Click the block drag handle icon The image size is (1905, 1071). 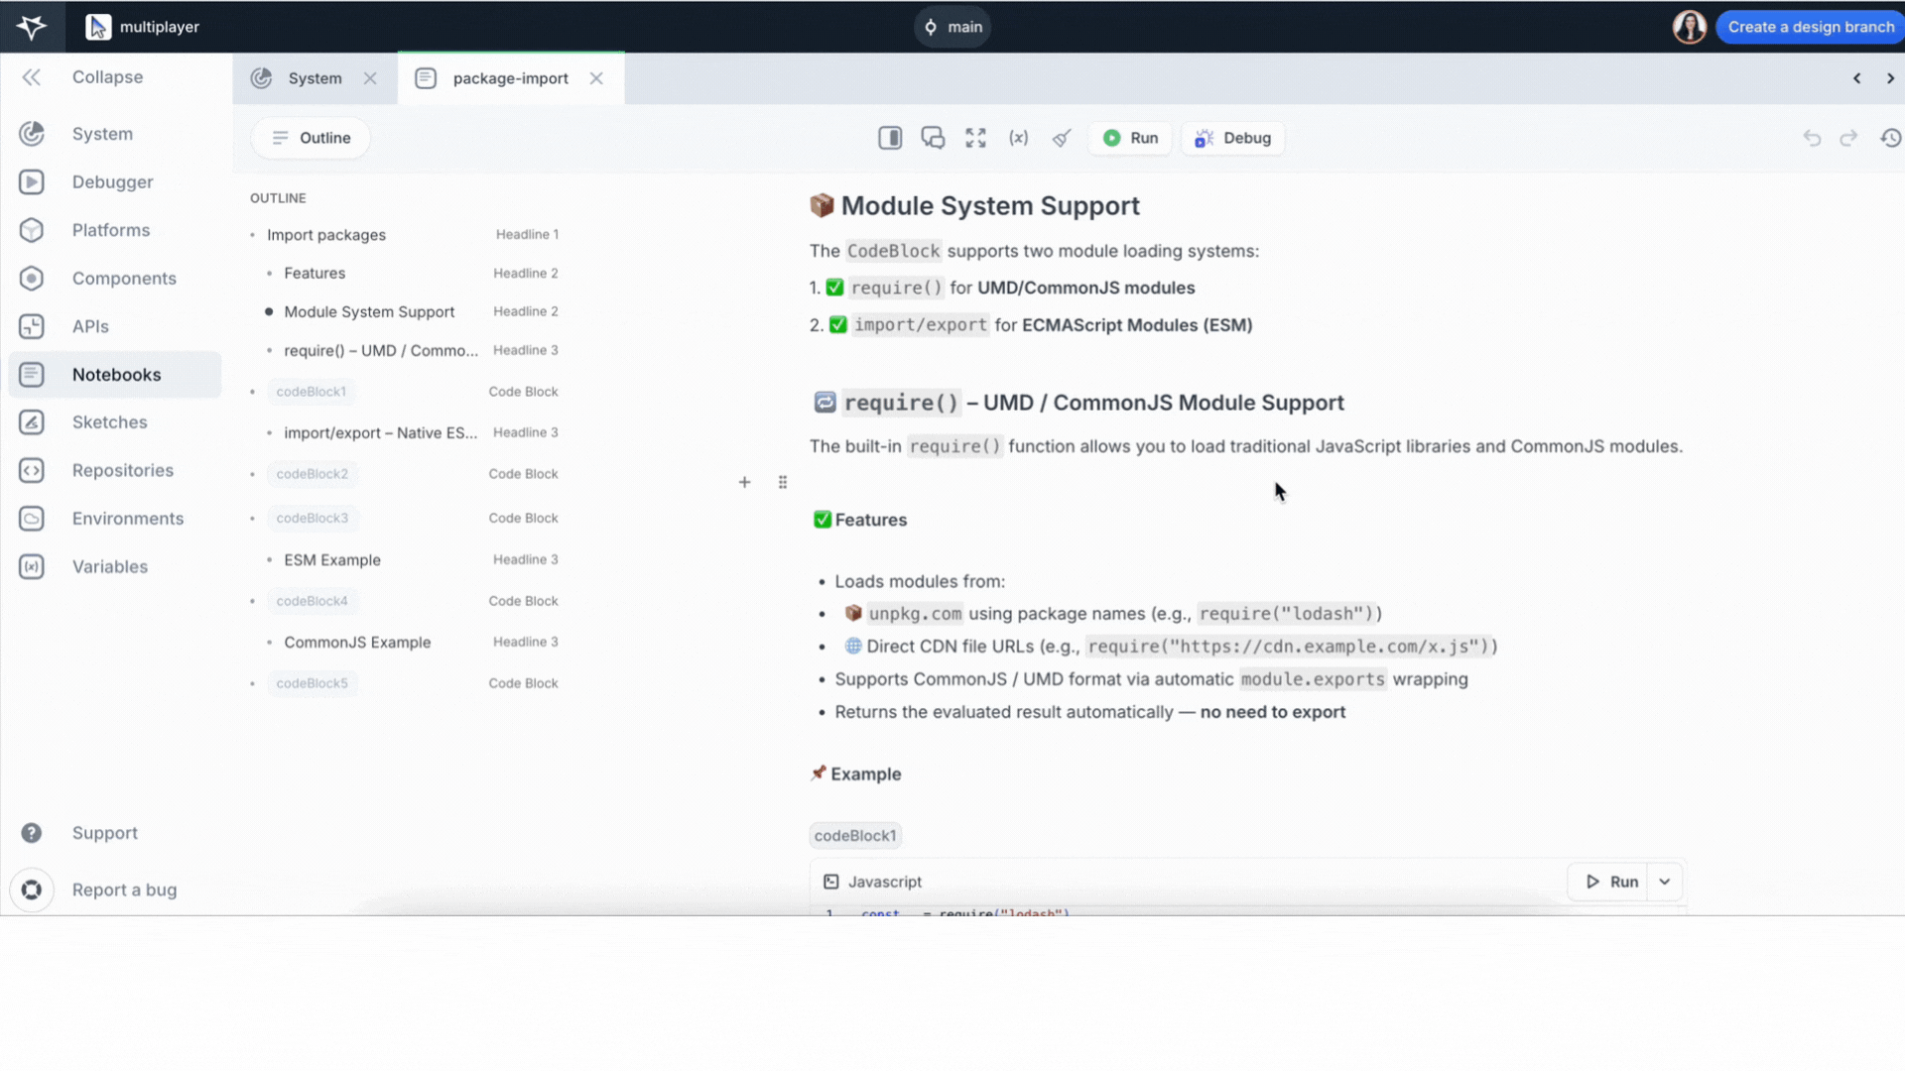coord(783,482)
